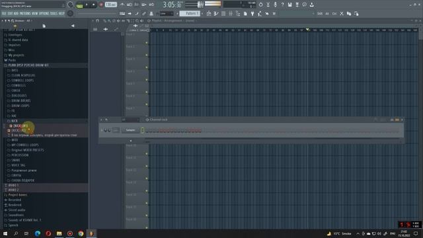Click the microphone recording icon in the top toolbar
The image size is (423, 238).
click(275, 5)
